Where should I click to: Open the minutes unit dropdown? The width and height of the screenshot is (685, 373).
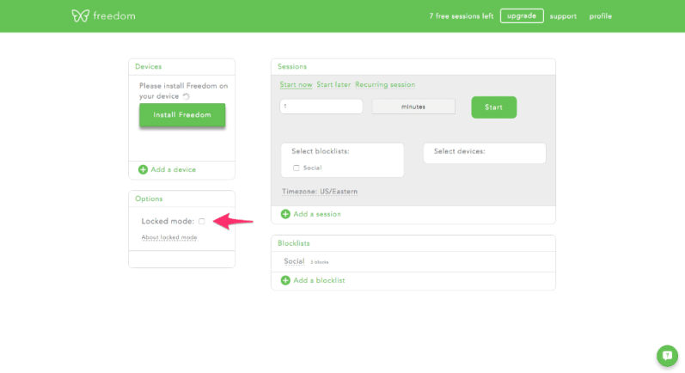(x=413, y=107)
